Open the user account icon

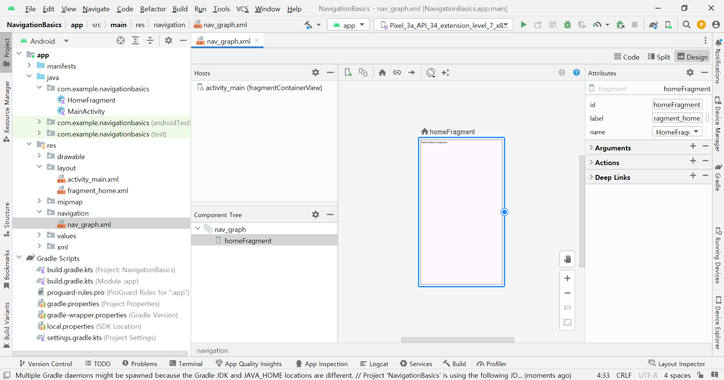[x=716, y=25]
